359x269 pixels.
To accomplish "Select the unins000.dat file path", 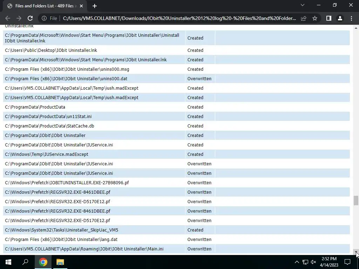I will point(66,79).
